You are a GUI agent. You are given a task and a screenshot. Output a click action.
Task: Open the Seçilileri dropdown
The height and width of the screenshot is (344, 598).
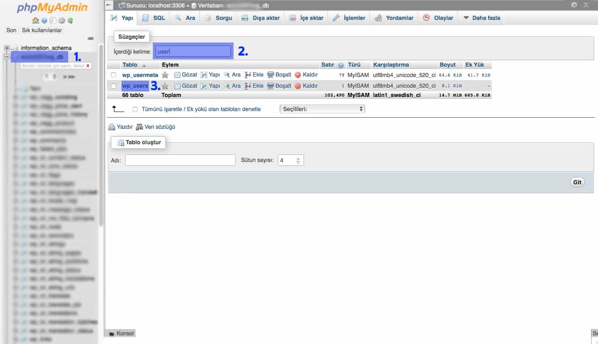pyautogui.click(x=322, y=109)
